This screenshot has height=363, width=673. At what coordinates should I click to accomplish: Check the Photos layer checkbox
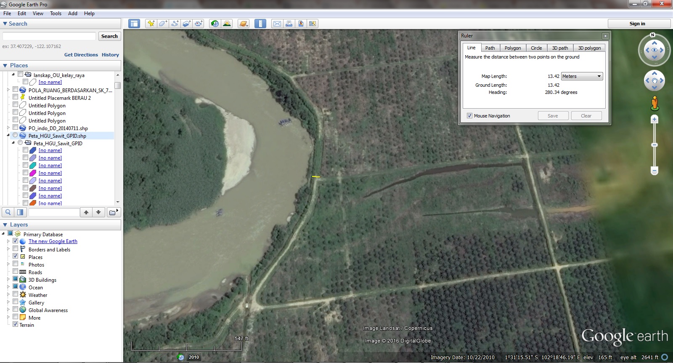point(16,264)
